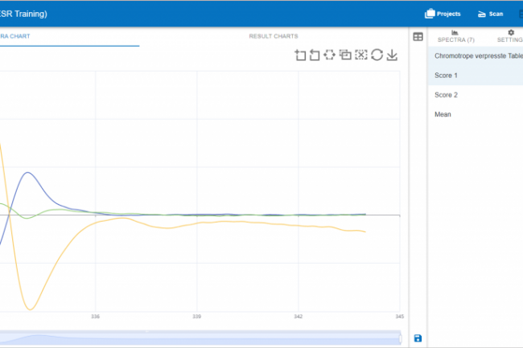This screenshot has width=523, height=348.
Task: Click the Scan button in header
Action: [x=490, y=14]
